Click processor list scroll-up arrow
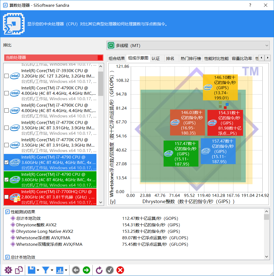The width and height of the screenshot is (274, 276). click(101, 66)
